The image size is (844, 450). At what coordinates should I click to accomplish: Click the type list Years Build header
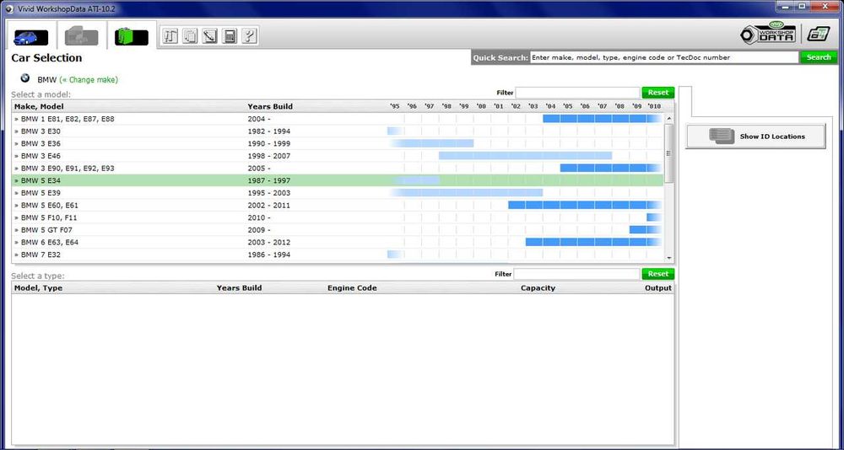239,288
